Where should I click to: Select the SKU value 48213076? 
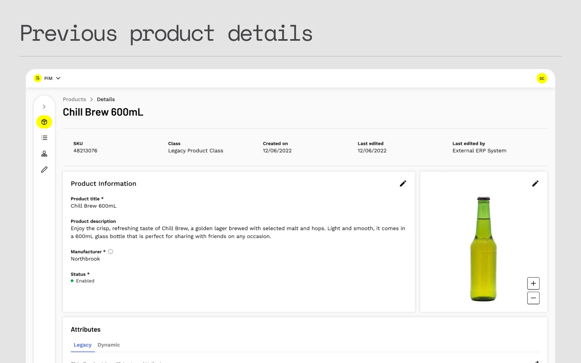[x=85, y=151]
